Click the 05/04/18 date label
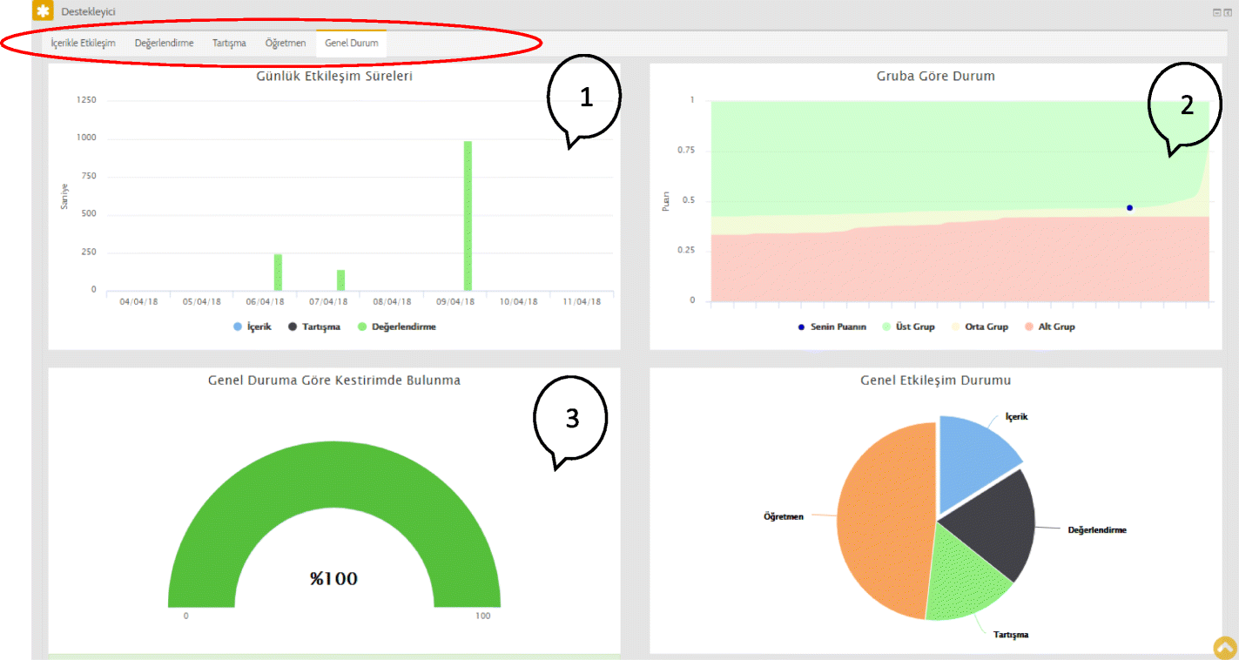This screenshot has height=660, width=1239. [202, 302]
